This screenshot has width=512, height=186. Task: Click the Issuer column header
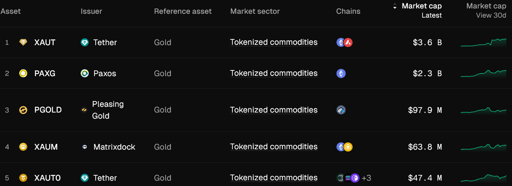click(91, 11)
